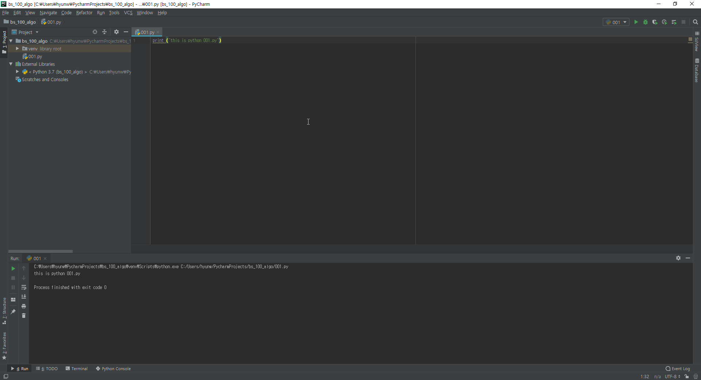The height and width of the screenshot is (380, 701).
Task: Open the Window menu
Action: (x=145, y=13)
